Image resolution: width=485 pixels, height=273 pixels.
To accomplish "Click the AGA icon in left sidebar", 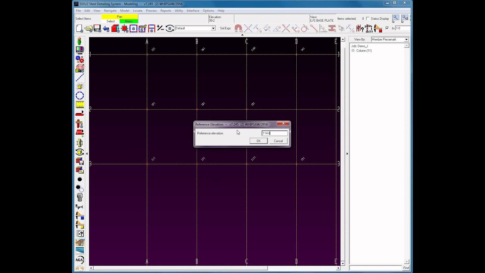I will [x=80, y=260].
